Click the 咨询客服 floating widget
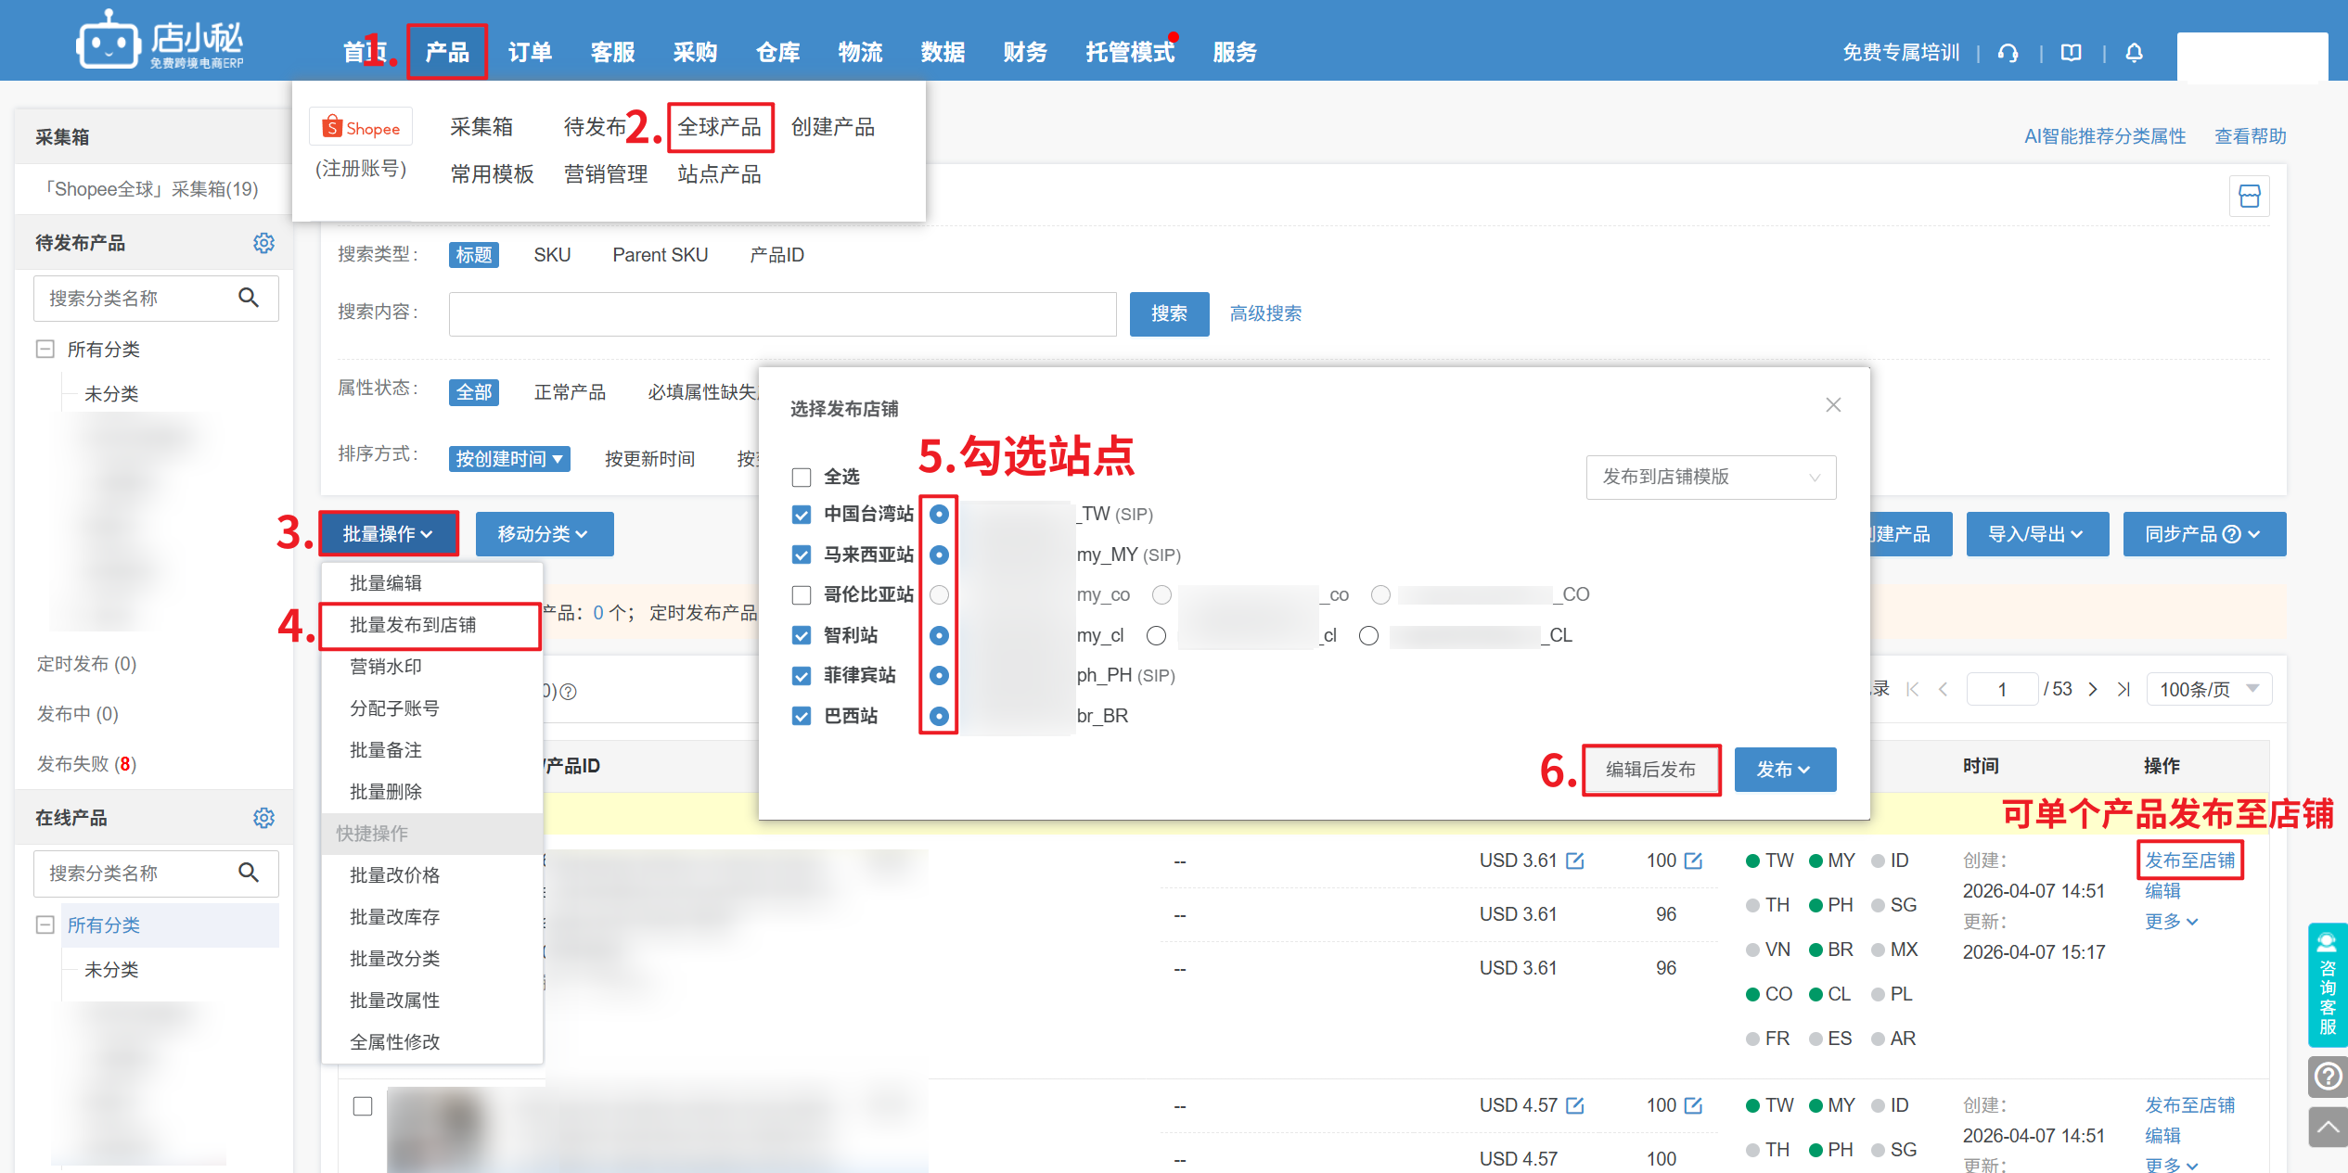Image resolution: width=2348 pixels, height=1173 pixels. coord(2327,985)
